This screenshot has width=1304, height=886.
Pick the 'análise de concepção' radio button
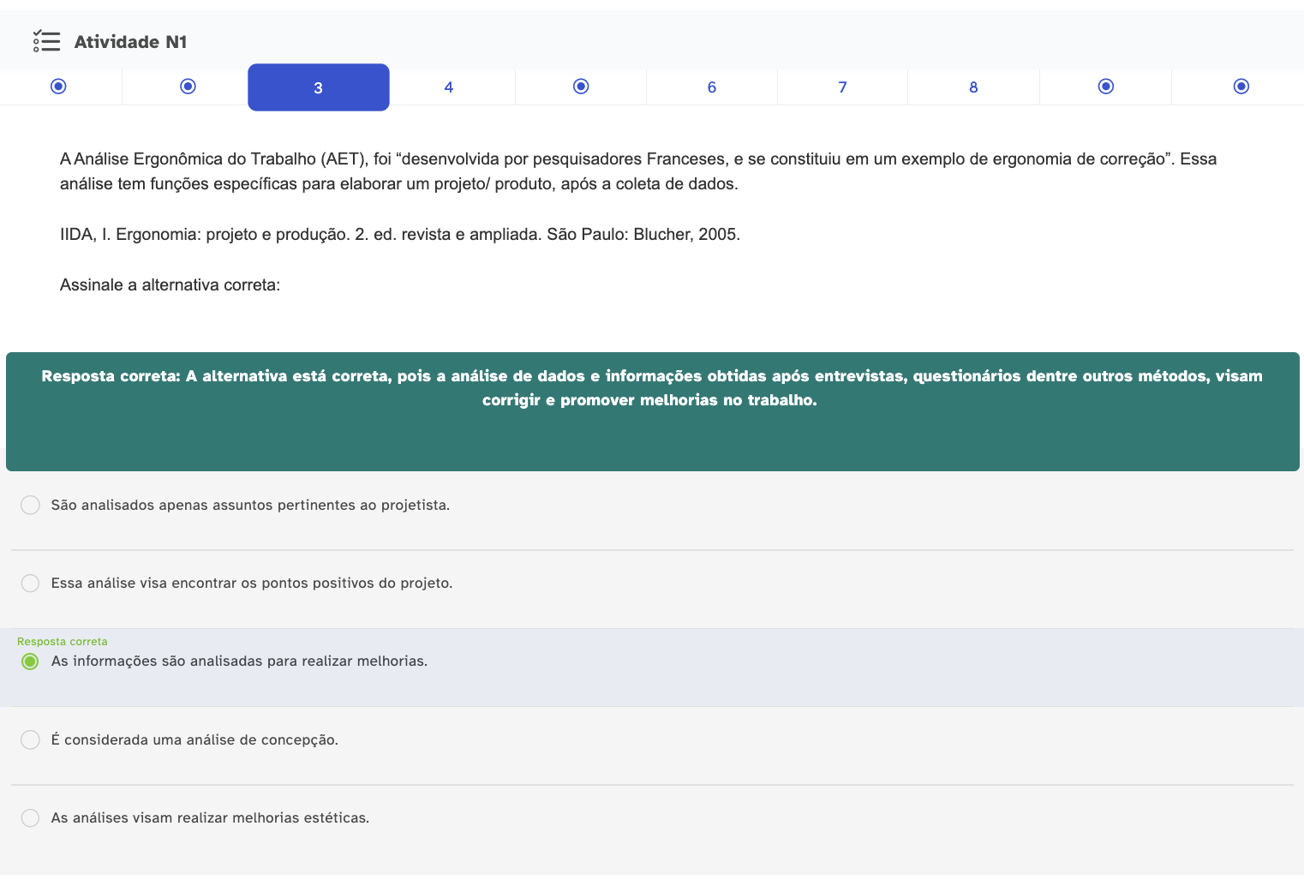click(30, 739)
